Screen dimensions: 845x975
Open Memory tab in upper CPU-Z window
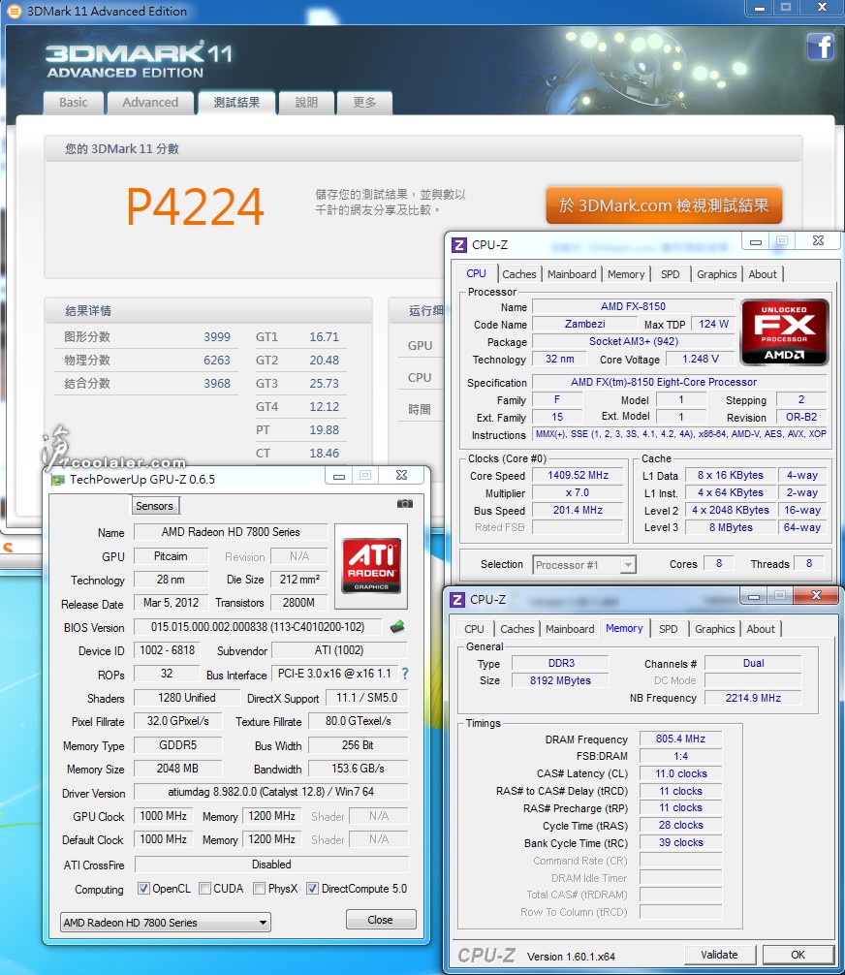625,274
